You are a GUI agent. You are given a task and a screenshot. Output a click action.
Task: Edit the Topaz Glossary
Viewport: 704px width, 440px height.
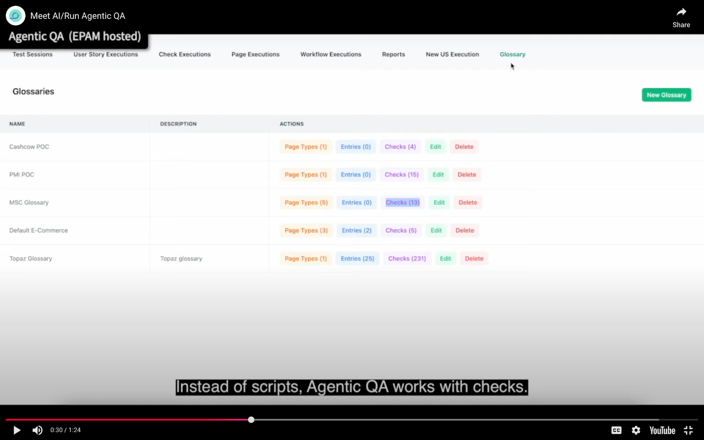tap(445, 259)
